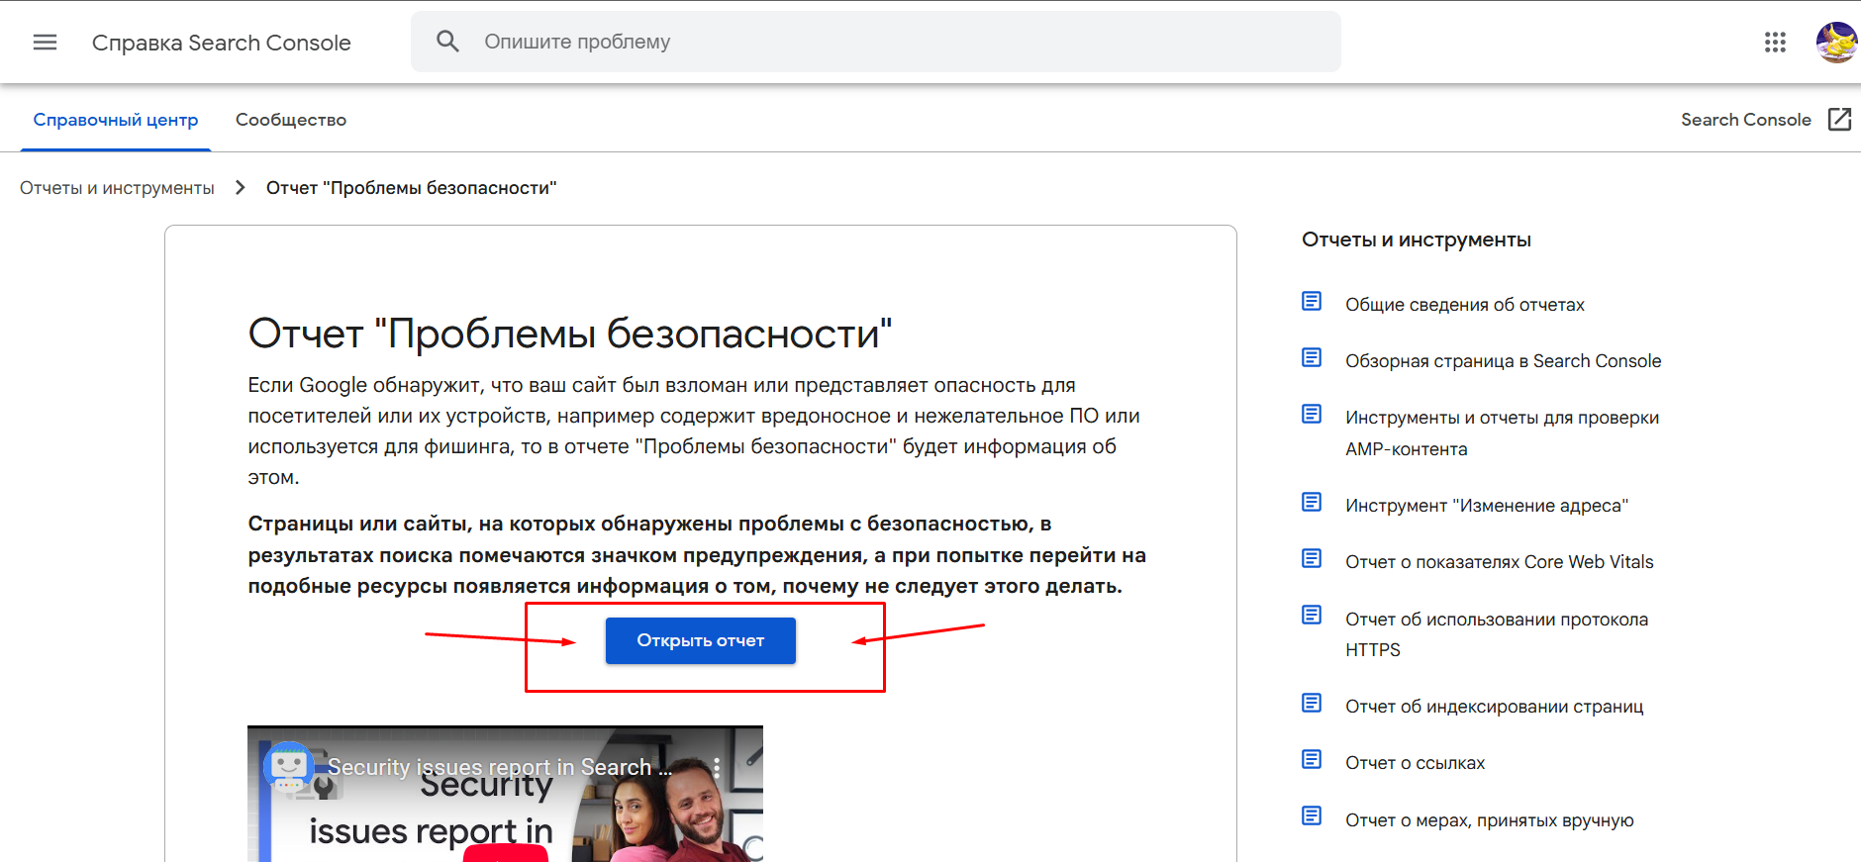The width and height of the screenshot is (1861, 862).
Task: Open "Отчет о показателях Core Web Vitals"
Action: [1500, 562]
